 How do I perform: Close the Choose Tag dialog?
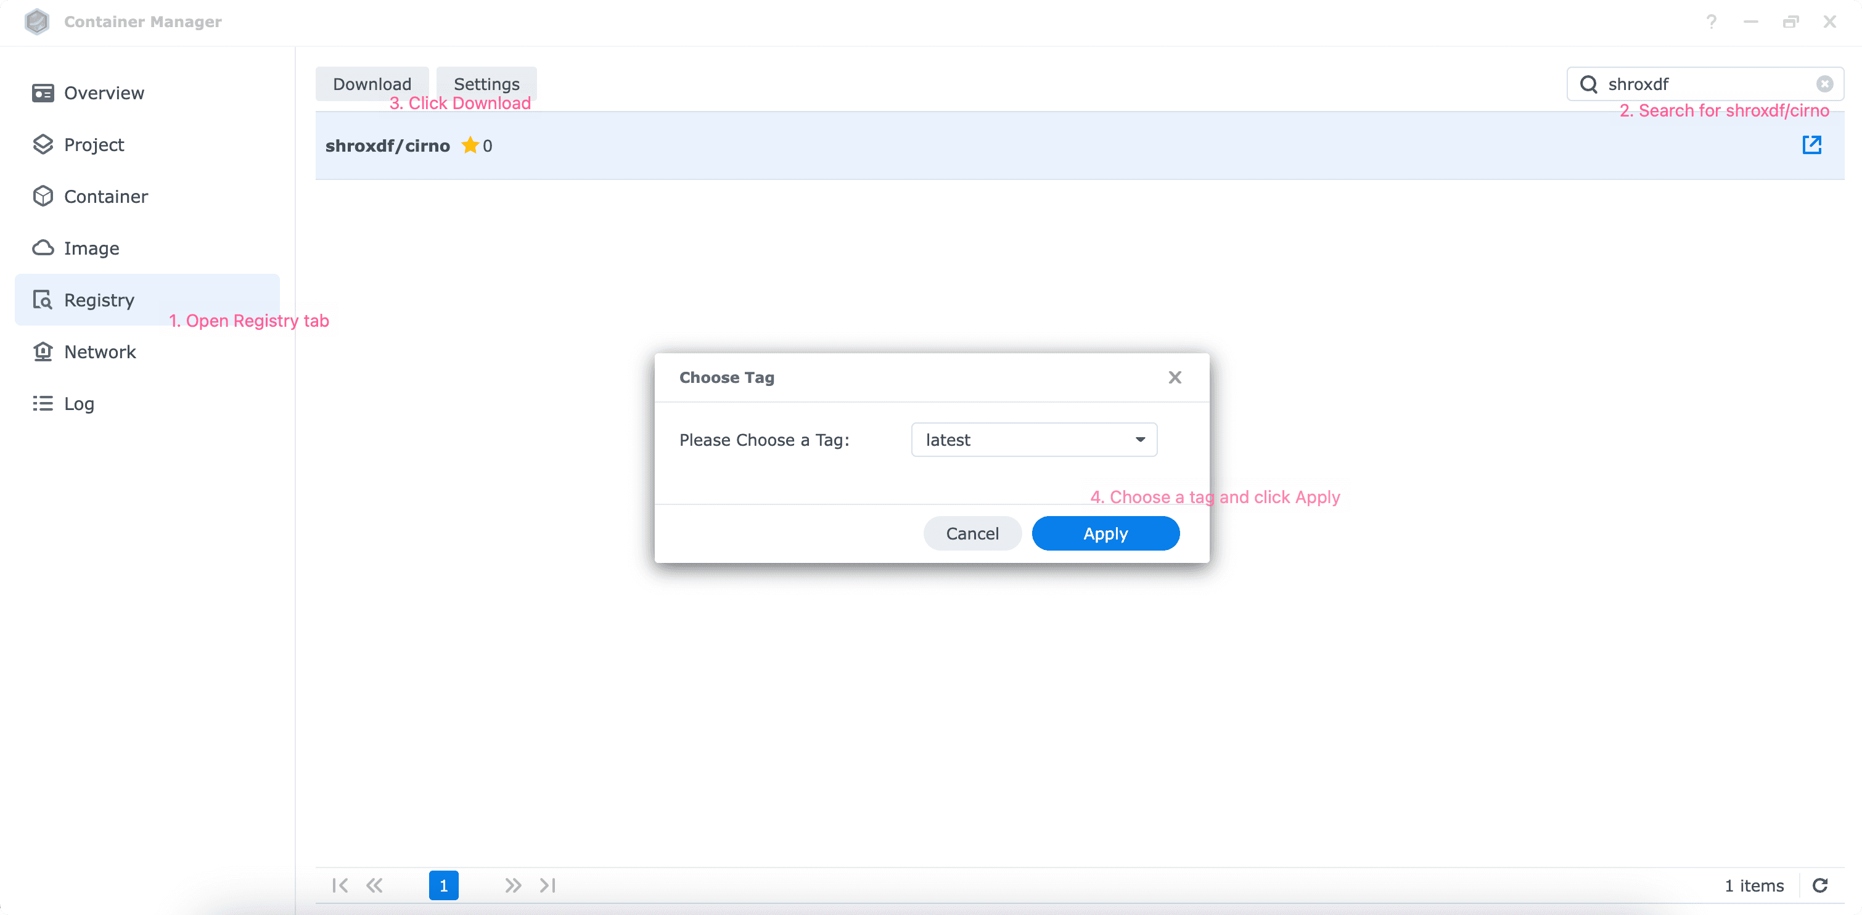(1175, 377)
